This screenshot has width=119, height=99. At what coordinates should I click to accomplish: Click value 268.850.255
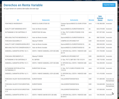point(101,56)
